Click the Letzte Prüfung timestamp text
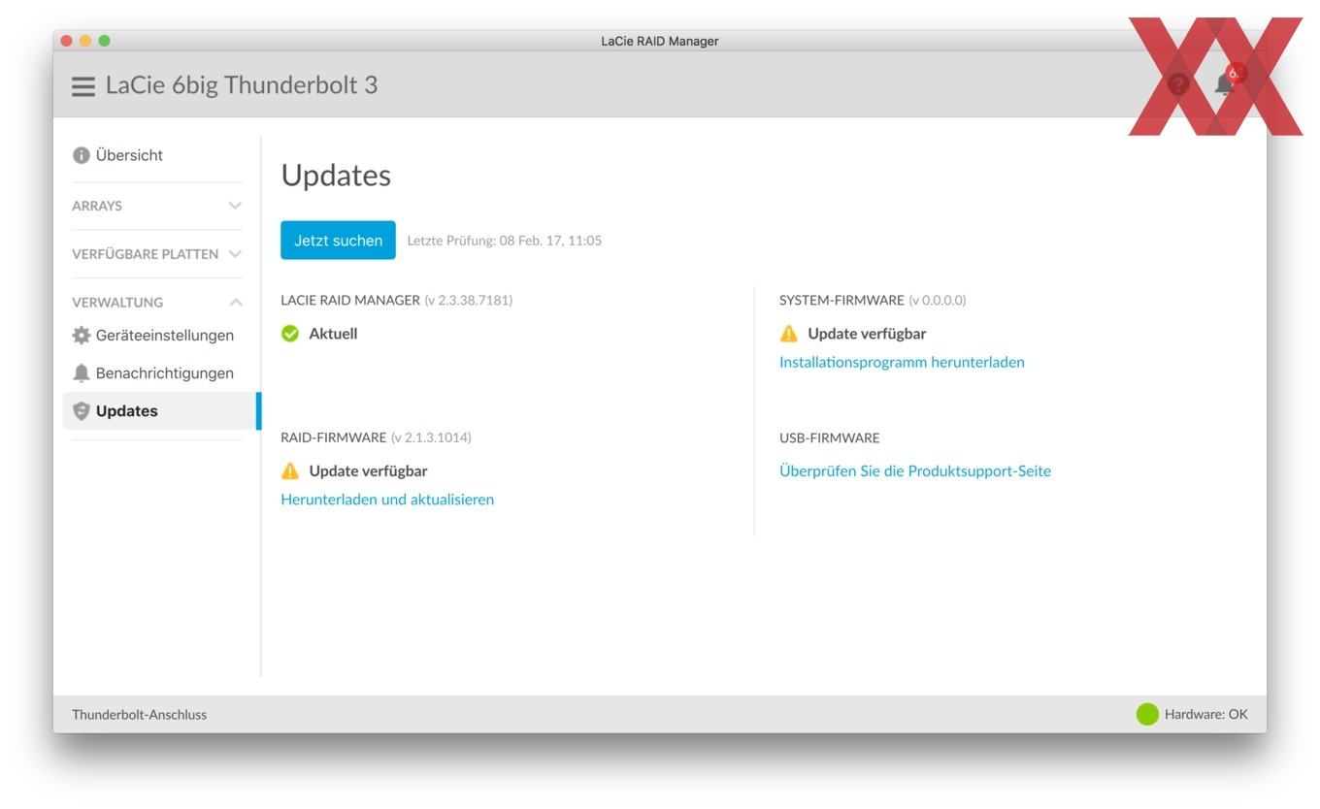 click(504, 241)
